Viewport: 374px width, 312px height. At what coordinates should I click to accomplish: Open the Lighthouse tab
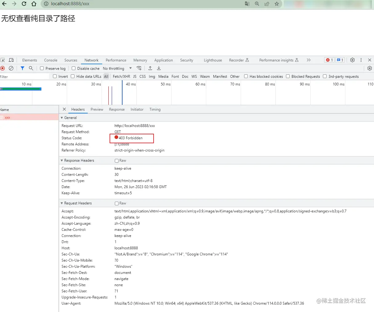pyautogui.click(x=213, y=60)
